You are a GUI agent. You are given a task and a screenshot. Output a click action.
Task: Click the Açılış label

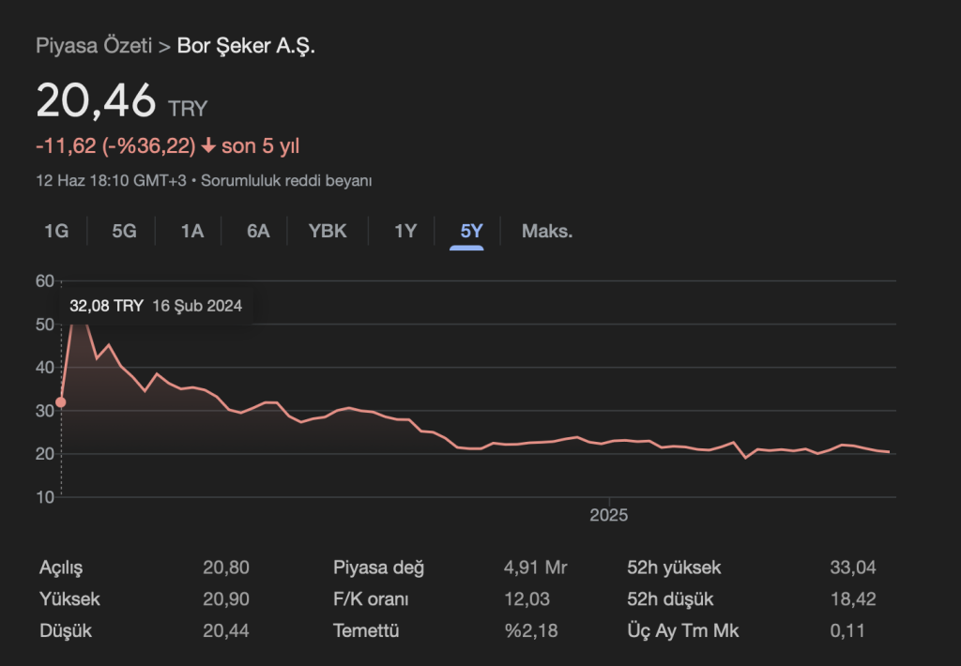[x=61, y=568]
